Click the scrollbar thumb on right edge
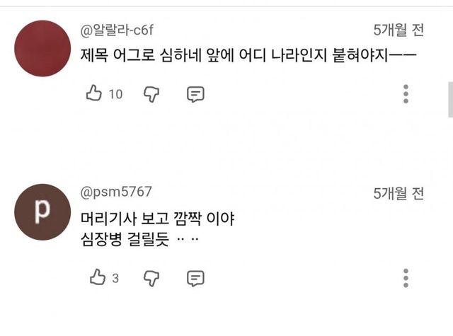The width and height of the screenshot is (453, 336). (x=450, y=99)
